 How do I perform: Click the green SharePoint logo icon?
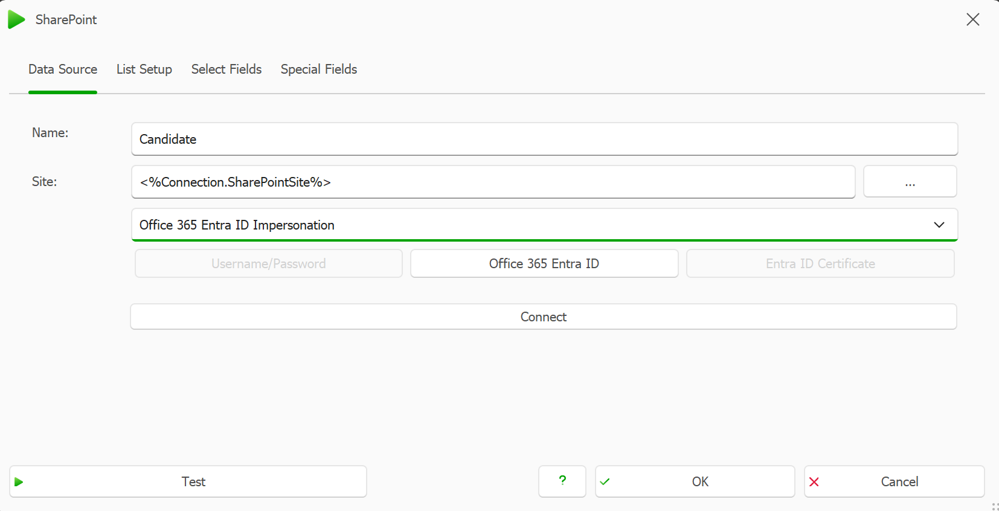click(16, 20)
